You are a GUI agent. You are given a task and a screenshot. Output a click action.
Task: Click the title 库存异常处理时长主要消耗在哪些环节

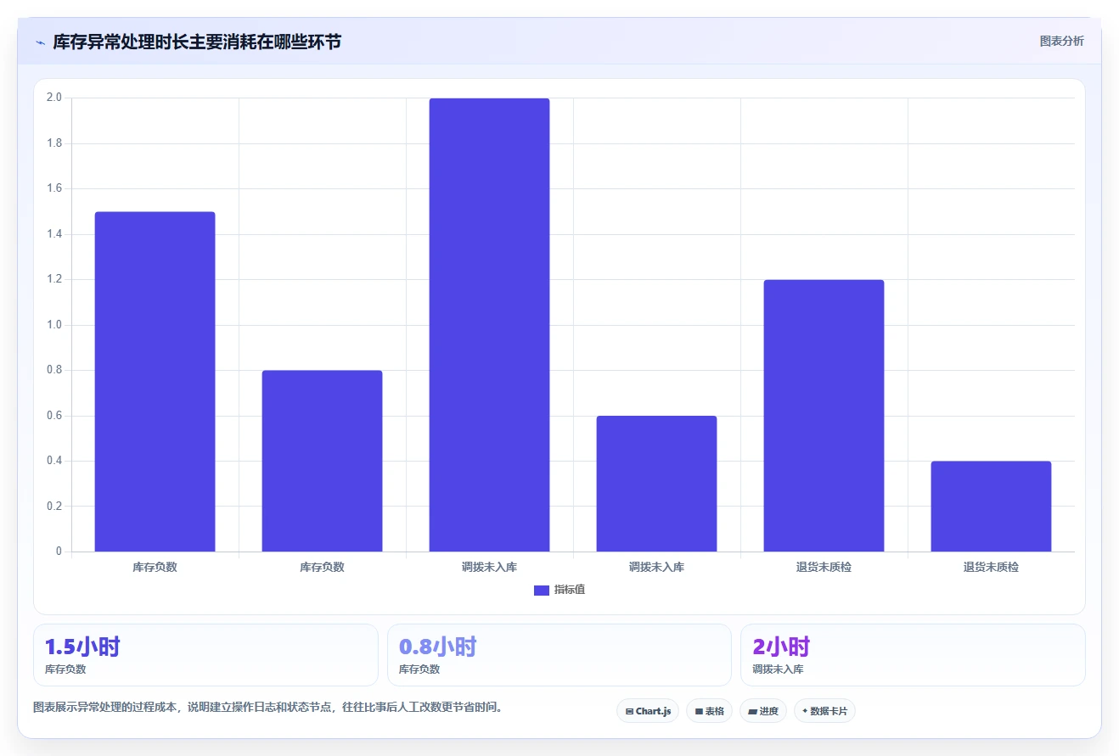(x=197, y=42)
